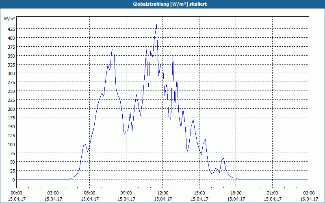Click the 18:00 time axis label
The height and width of the screenshot is (203, 325).
click(236, 193)
